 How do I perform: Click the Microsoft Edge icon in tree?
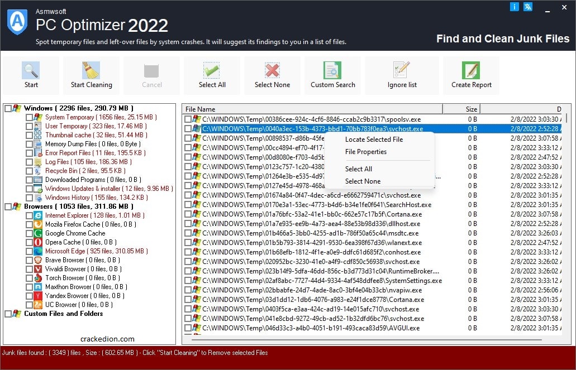pyautogui.click(x=38, y=251)
